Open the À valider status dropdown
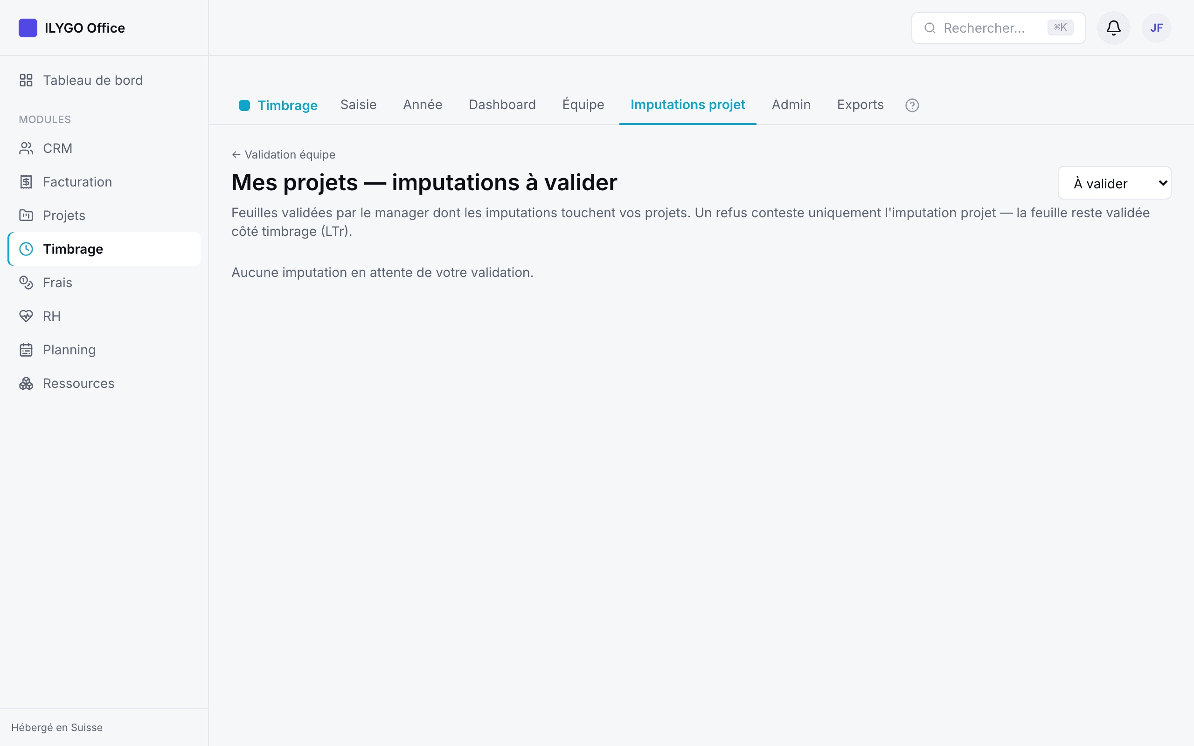This screenshot has height=746, width=1194. click(1115, 183)
